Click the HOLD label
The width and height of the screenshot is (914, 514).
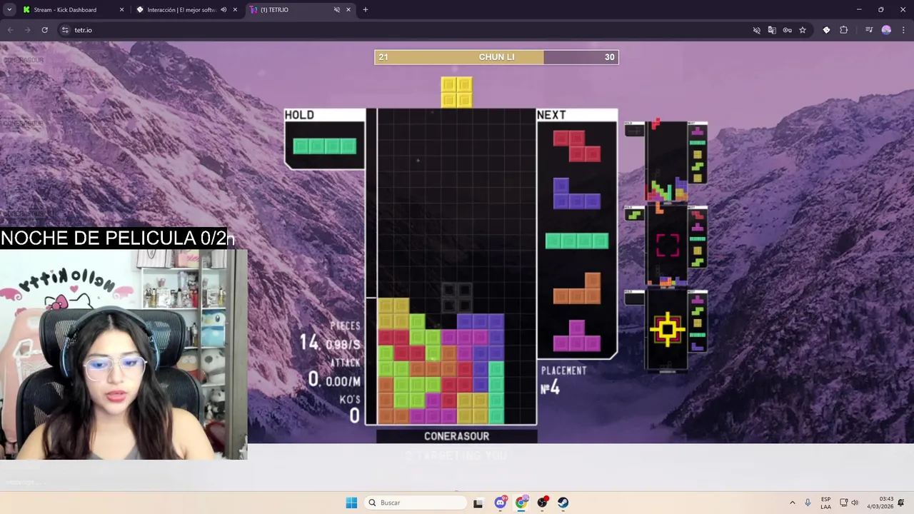[x=299, y=115]
